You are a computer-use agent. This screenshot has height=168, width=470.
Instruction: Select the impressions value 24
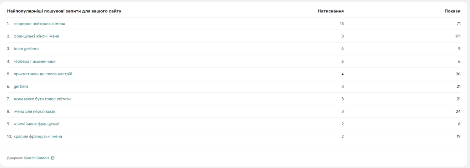(x=458, y=111)
